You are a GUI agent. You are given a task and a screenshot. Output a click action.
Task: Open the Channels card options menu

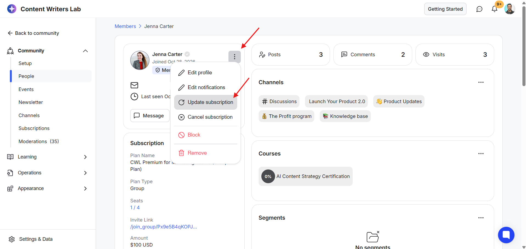pos(481,82)
